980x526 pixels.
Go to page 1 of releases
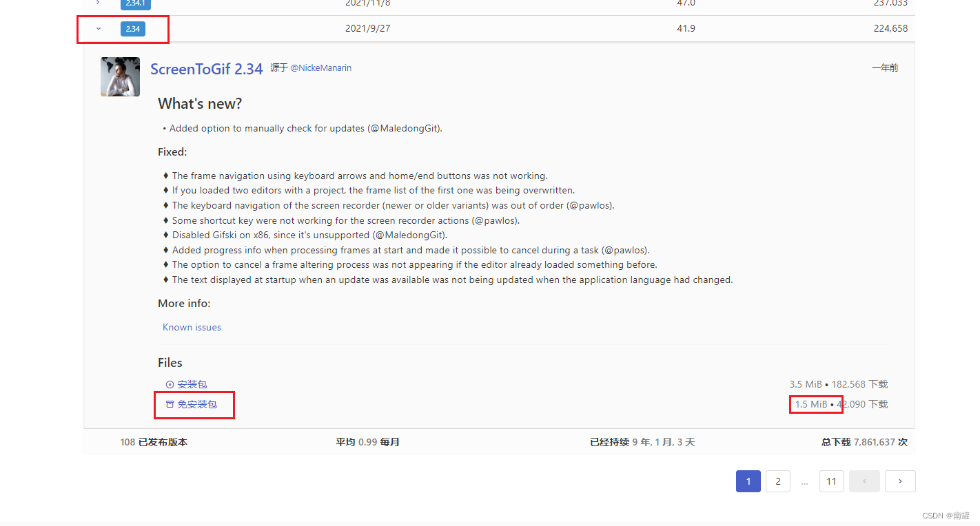coord(748,481)
